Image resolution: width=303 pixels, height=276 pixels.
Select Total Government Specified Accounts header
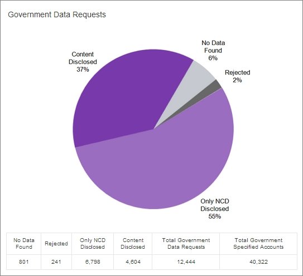[258, 244]
